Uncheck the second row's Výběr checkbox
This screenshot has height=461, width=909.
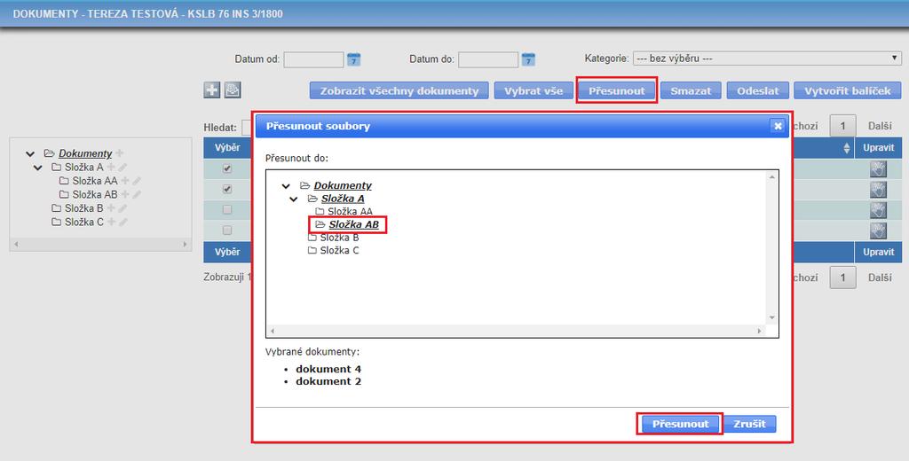coord(227,189)
